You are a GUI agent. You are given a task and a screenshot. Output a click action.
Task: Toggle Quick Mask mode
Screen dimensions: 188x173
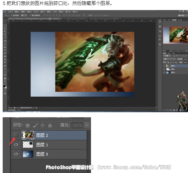5,90
